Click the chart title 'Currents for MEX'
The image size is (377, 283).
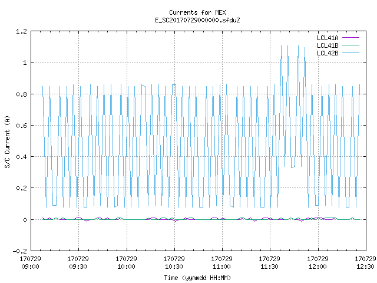[197, 12]
